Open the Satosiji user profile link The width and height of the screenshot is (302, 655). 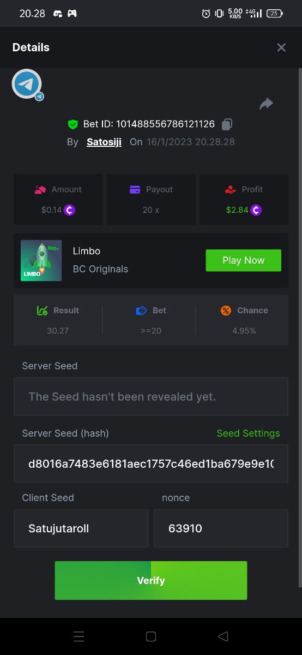click(104, 142)
